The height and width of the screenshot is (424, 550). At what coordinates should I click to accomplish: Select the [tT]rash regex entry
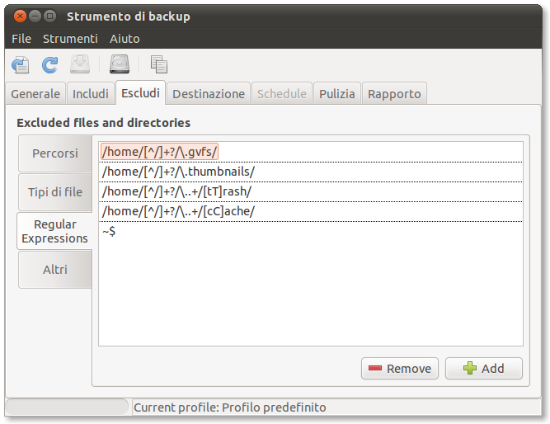tap(176, 191)
